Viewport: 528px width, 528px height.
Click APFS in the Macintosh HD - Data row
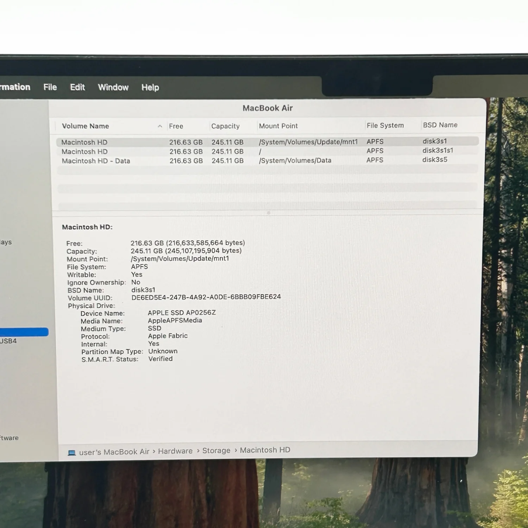375,160
